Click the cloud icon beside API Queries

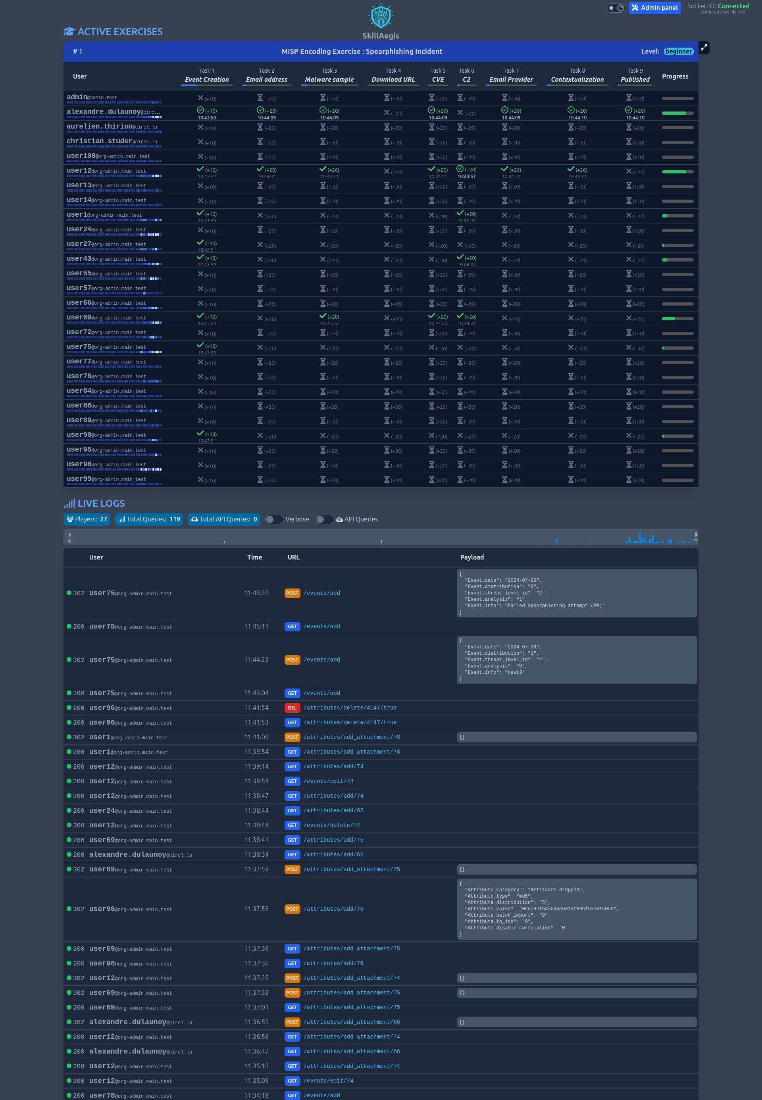click(x=339, y=519)
